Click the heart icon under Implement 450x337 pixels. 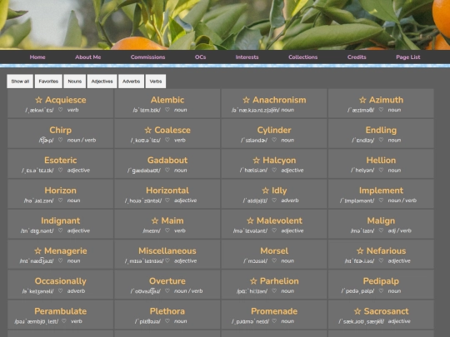(381, 200)
